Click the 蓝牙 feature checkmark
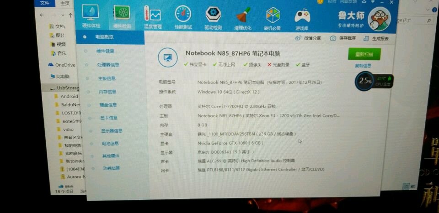This screenshot has height=213, width=439. tap(303, 65)
